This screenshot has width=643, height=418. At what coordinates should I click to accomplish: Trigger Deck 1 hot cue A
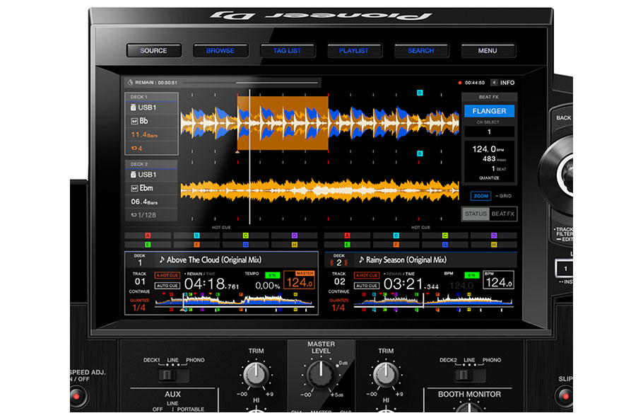(x=148, y=236)
